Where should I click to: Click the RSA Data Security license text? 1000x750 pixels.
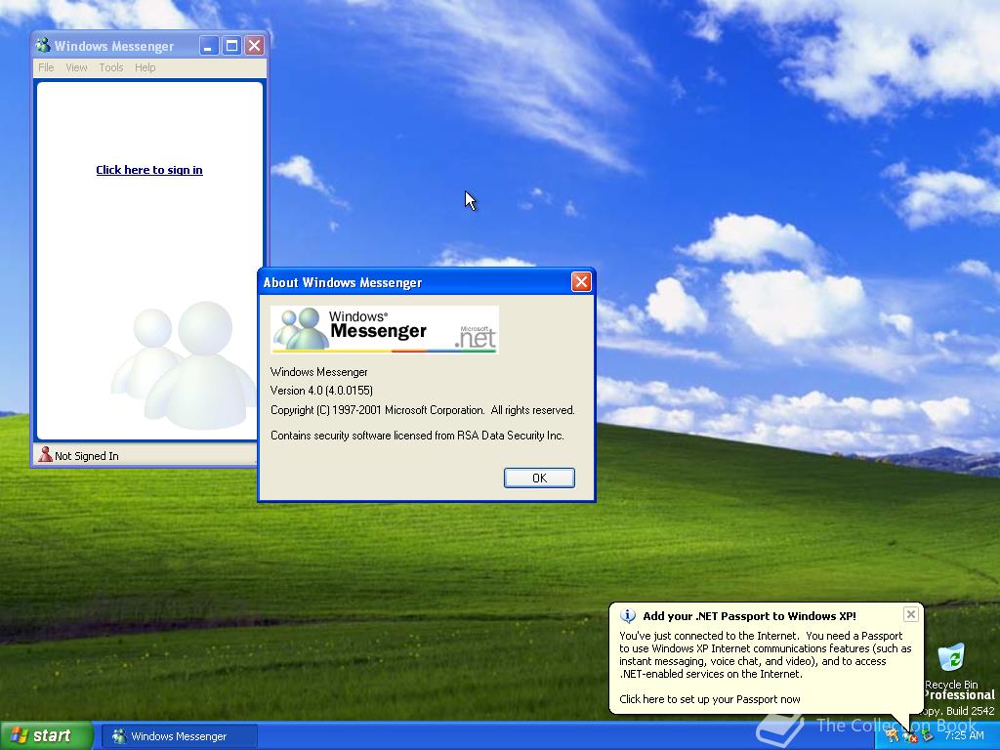click(417, 436)
